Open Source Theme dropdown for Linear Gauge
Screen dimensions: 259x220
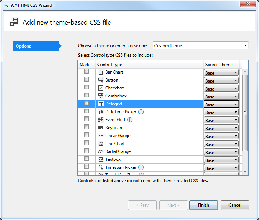[221, 136]
